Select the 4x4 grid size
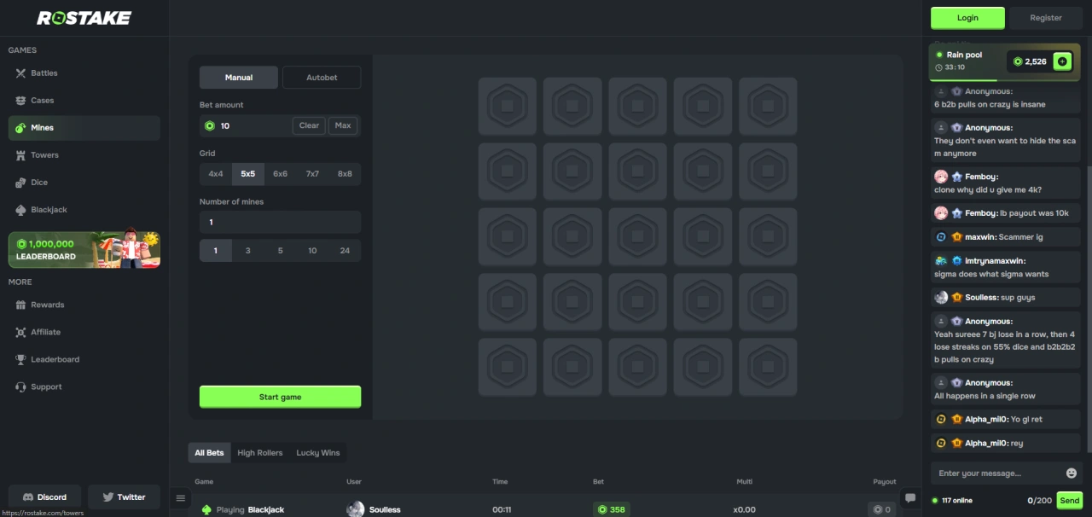 pos(216,174)
